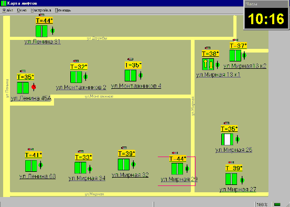Click the green status indicator at ул.Мирная 32

[134, 164]
